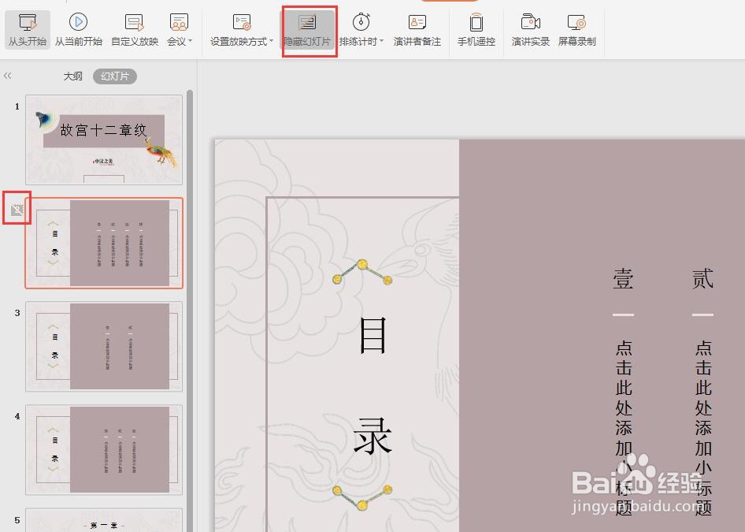This screenshot has width=745, height=532.
Task: Select the 壹 heading on the slide
Action: point(623,278)
